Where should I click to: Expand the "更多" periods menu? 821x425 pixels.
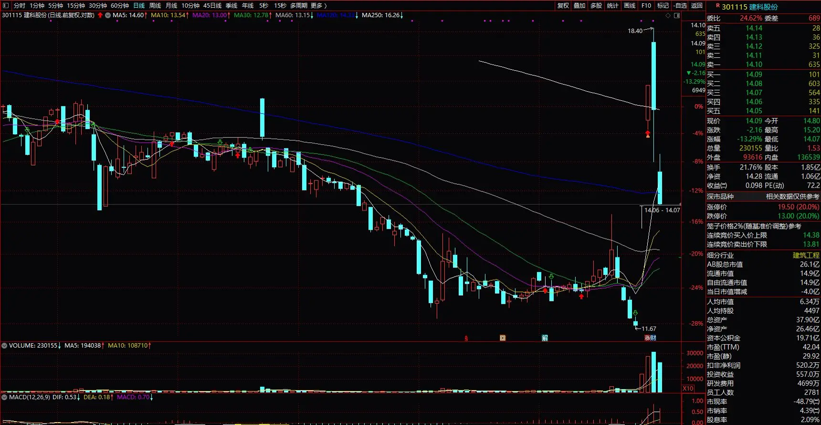[x=318, y=6]
